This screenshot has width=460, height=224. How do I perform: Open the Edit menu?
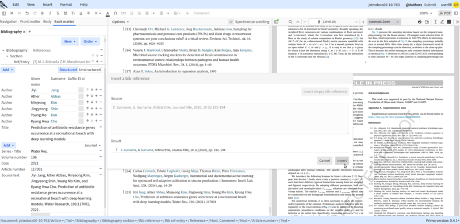pos(16,5)
